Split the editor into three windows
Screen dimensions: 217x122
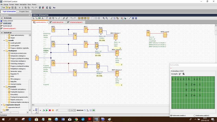pyautogui.click(x=99, y=18)
